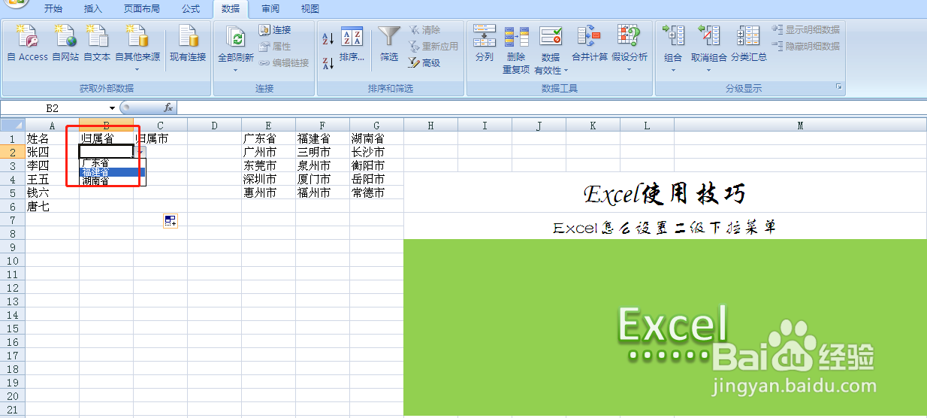Screen dimensions: 927x418
Task: Select cell containing 惠州市
Action: point(268,192)
